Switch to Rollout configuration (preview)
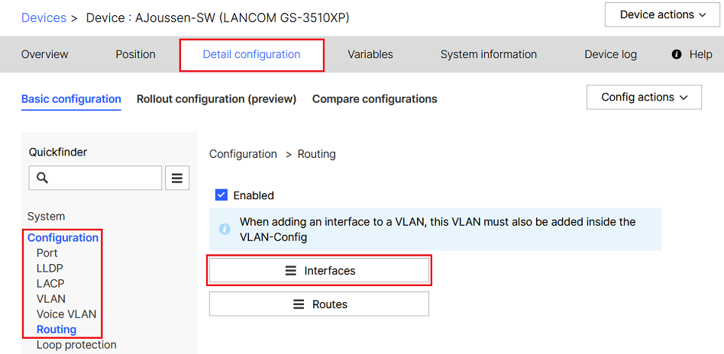Viewport: 724px width, 354px height. (x=216, y=99)
